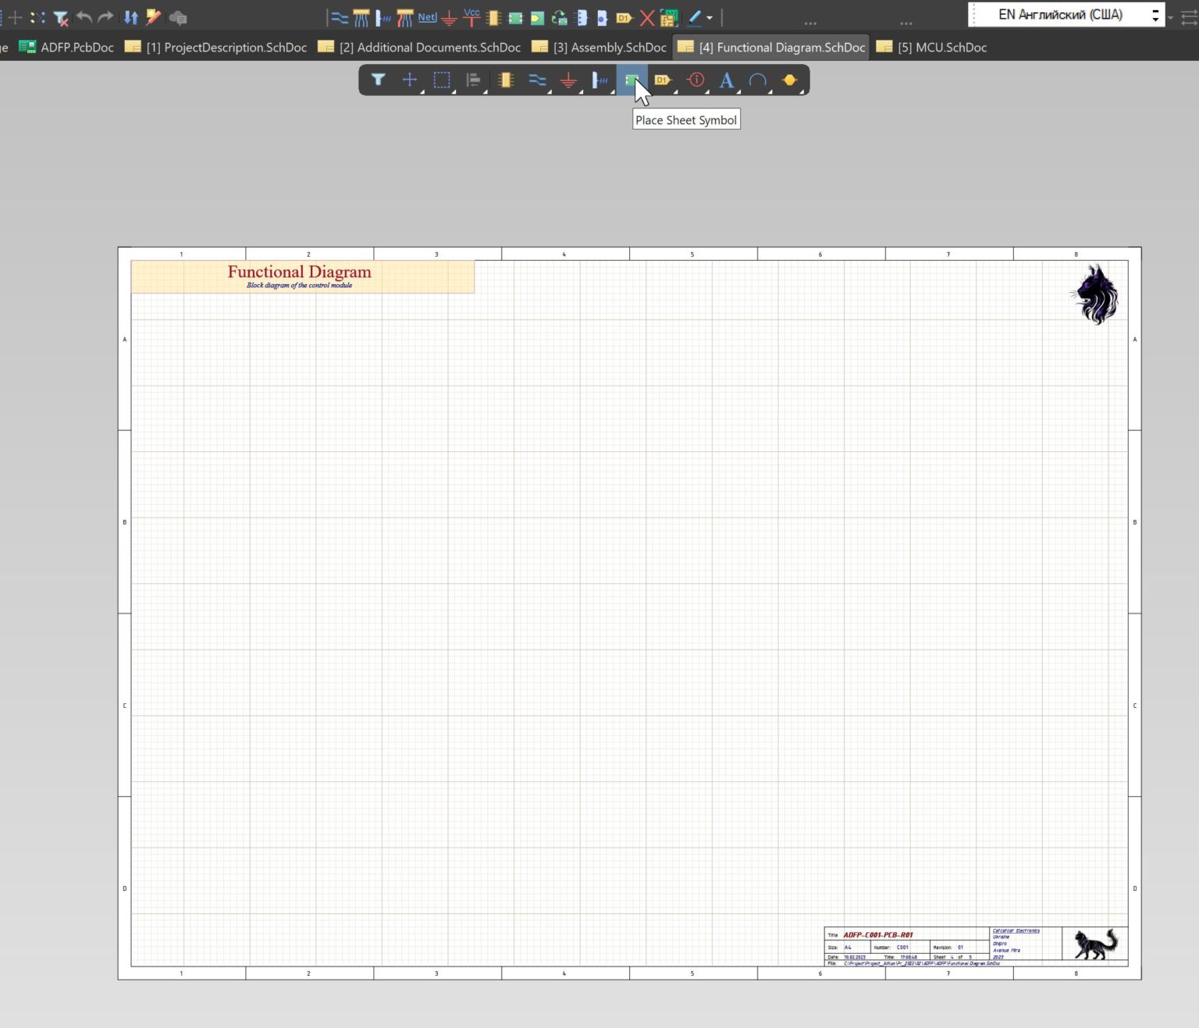Activate the Place Sheet Symbol tool
Screen dimensions: 1199x1028
pyautogui.click(x=632, y=80)
